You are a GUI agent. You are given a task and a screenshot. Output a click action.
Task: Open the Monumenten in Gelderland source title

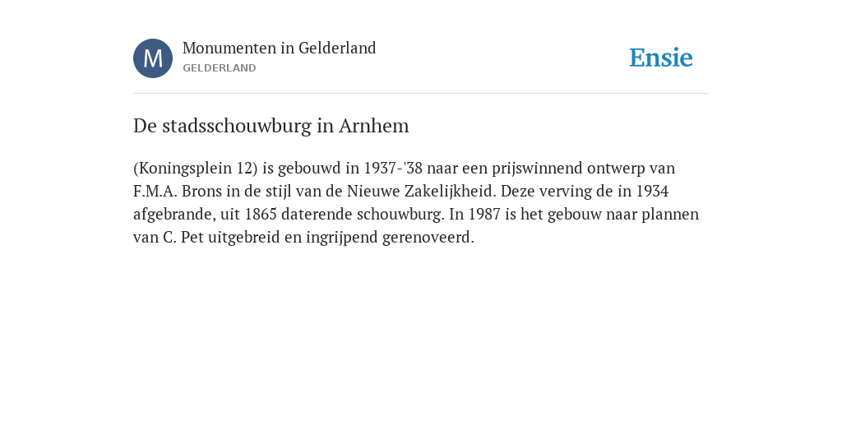(280, 48)
